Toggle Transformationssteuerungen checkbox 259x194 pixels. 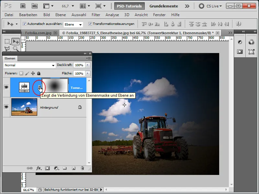[90, 24]
